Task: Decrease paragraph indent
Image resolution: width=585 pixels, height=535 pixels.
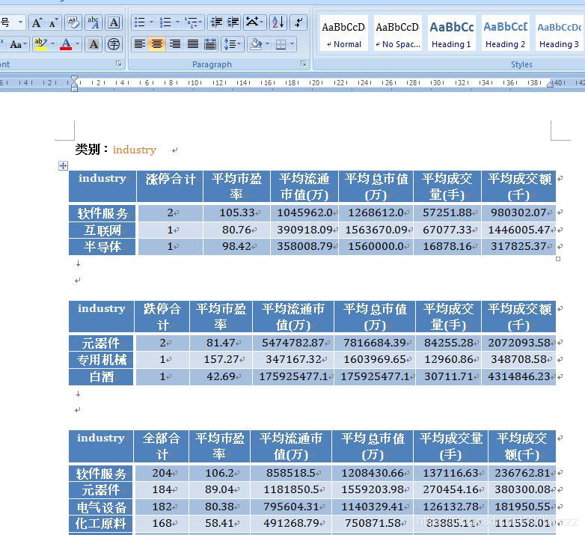Action: (216, 22)
